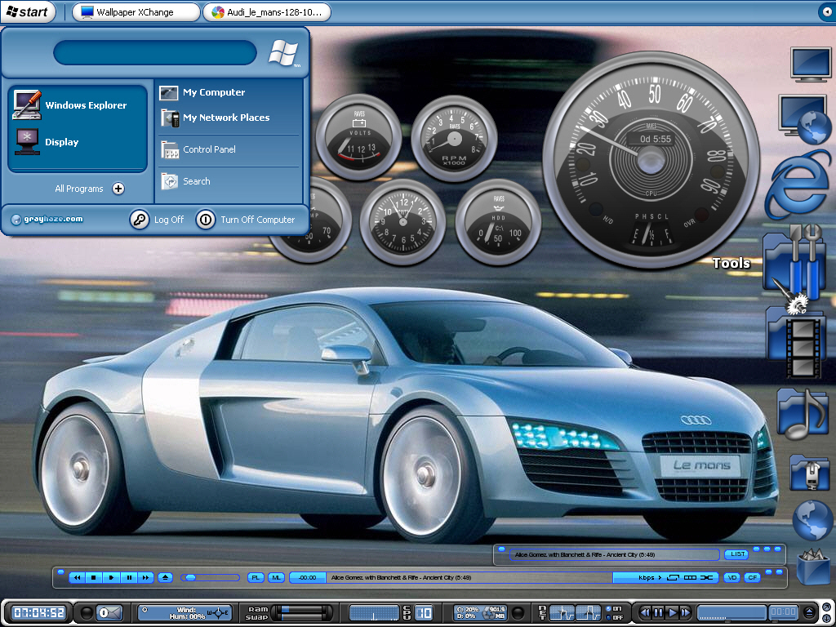The height and width of the screenshot is (627, 836).
Task: Click the play button in the media player bar
Action: (x=111, y=577)
